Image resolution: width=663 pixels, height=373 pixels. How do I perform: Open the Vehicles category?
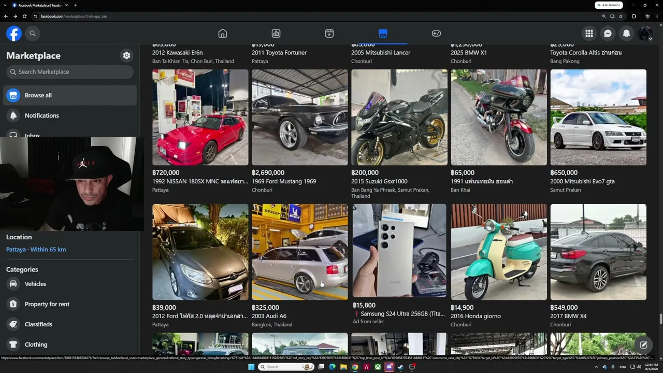(x=70, y=284)
